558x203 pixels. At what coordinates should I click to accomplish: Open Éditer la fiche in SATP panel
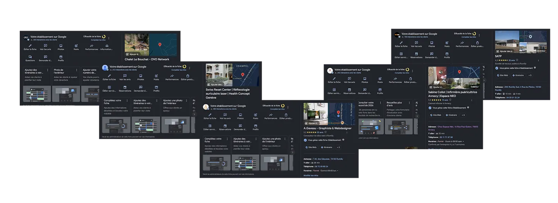401,44
